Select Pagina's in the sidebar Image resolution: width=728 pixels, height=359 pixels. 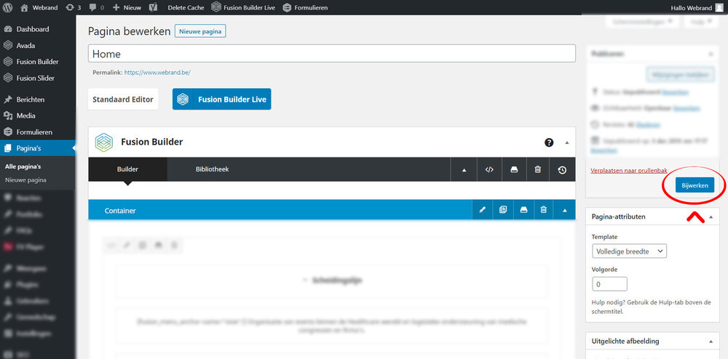[37, 148]
